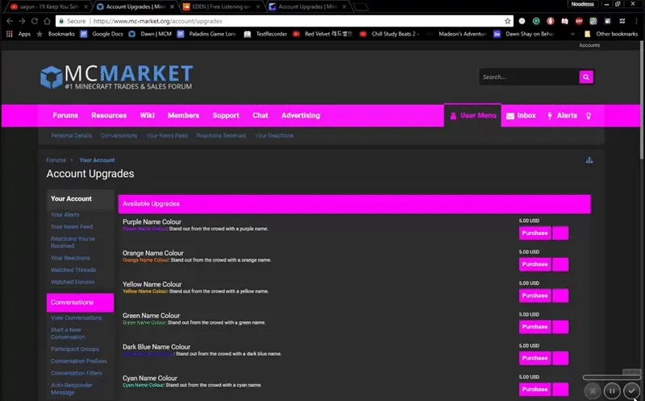Close the EDEN Free Listening tab
645x401 pixels.
click(x=258, y=7)
